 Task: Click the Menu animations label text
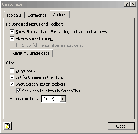pyautogui.click(x=25, y=99)
